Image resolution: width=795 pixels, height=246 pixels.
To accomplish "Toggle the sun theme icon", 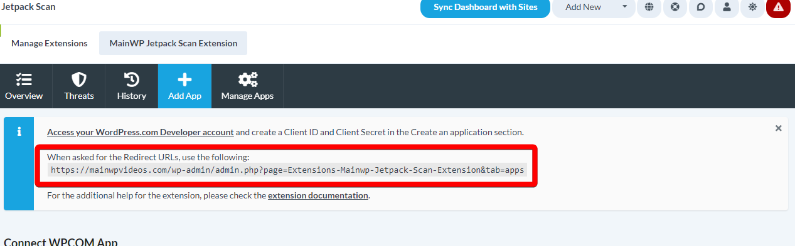I will [x=752, y=7].
